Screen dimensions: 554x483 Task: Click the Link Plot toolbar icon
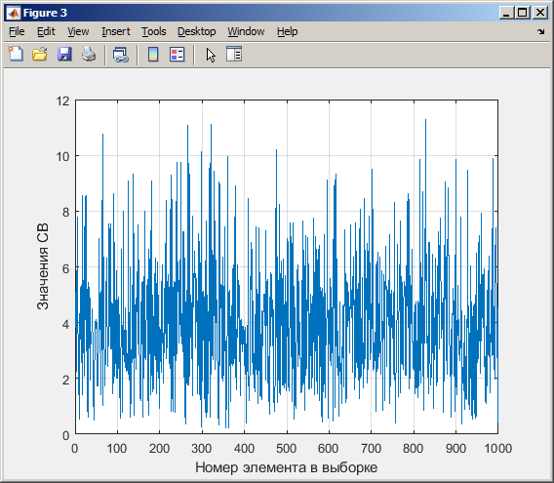point(121,55)
